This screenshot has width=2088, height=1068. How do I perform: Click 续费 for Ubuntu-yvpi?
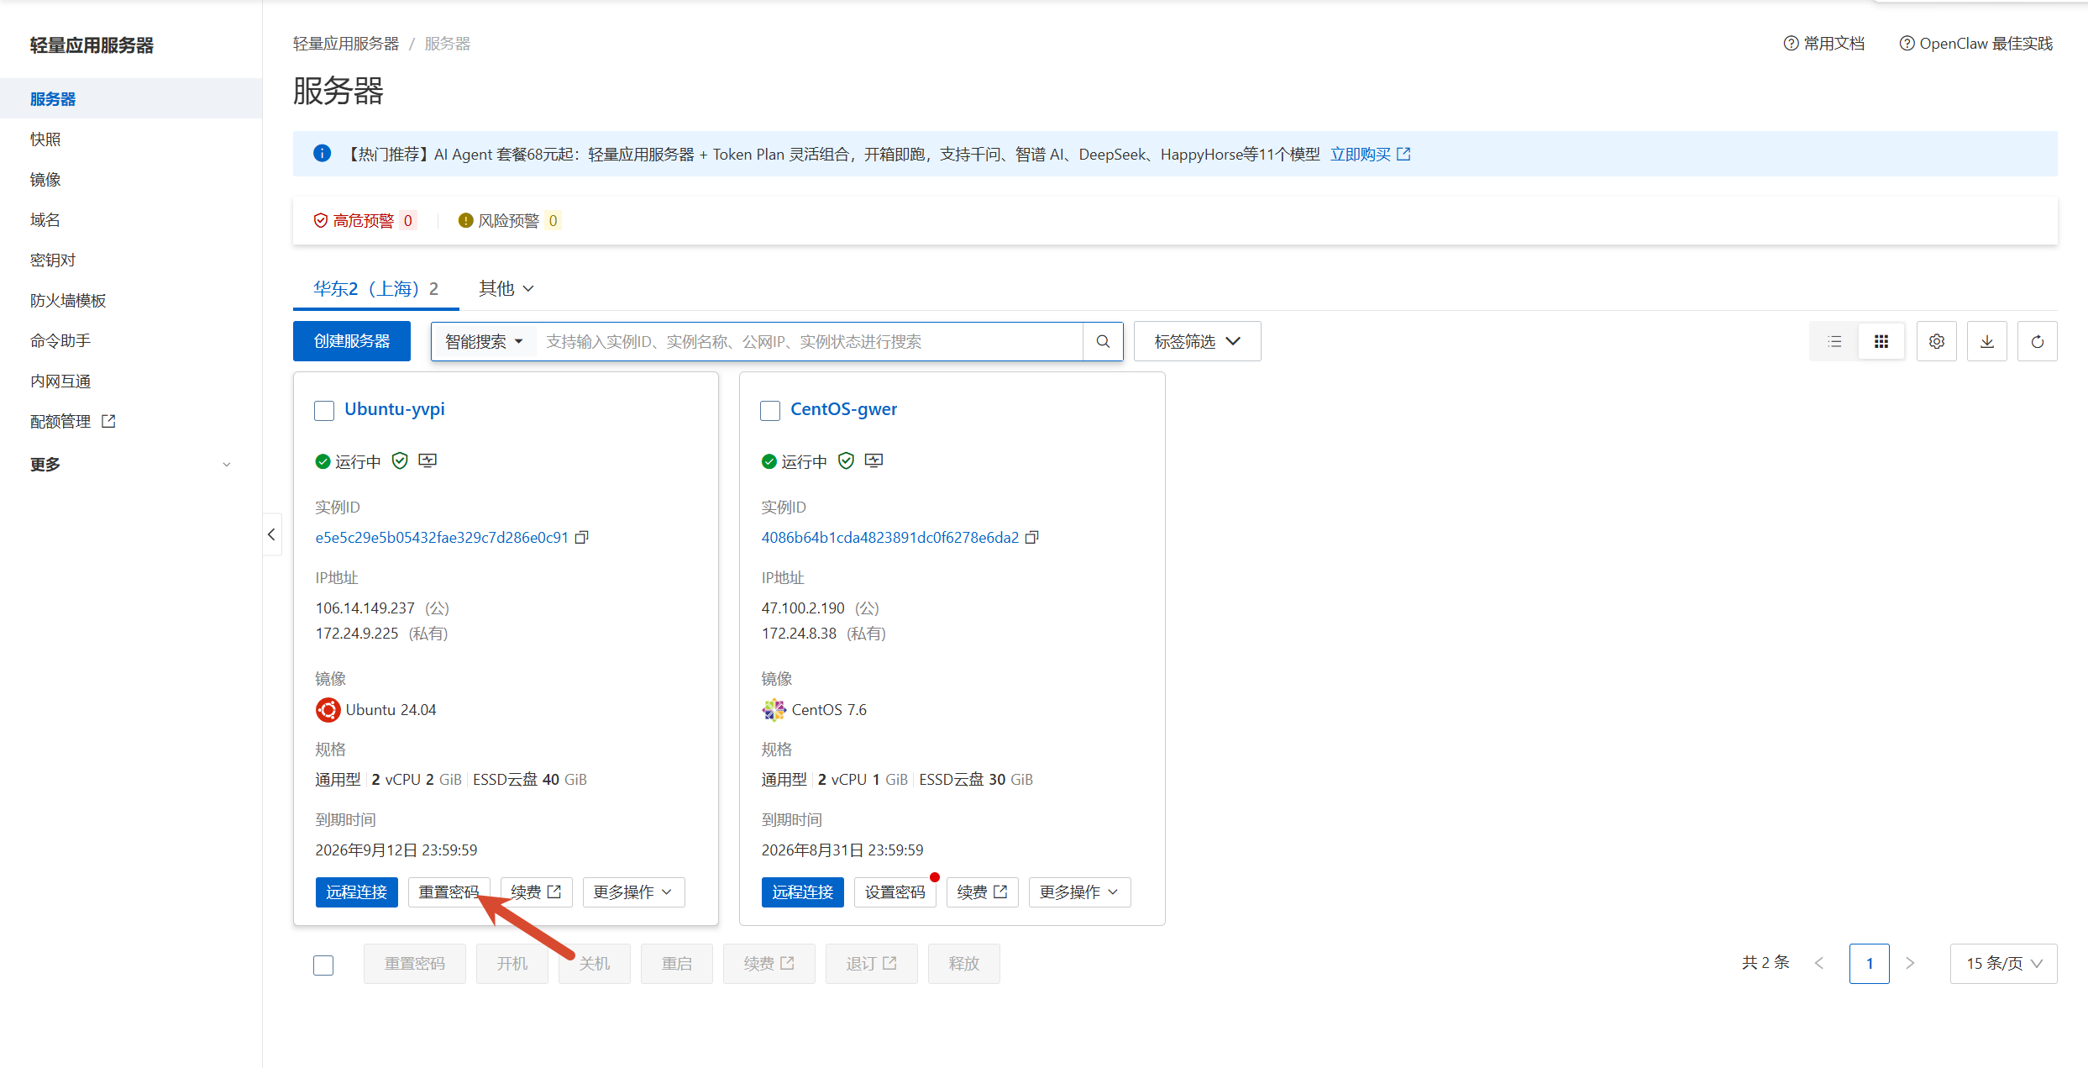point(537,892)
